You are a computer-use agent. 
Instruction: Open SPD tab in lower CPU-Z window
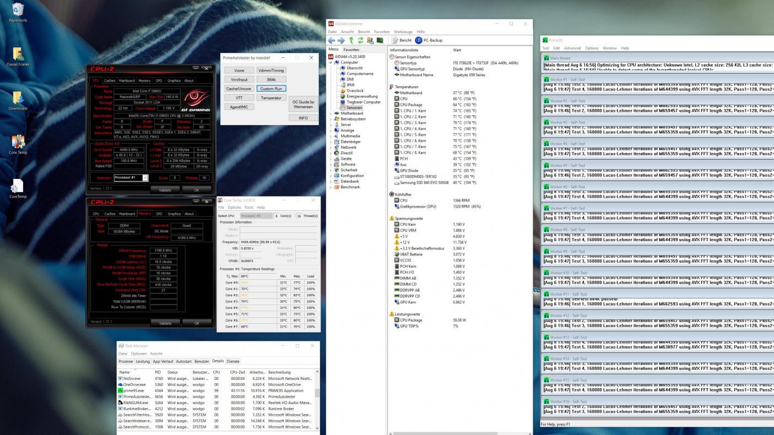159,214
